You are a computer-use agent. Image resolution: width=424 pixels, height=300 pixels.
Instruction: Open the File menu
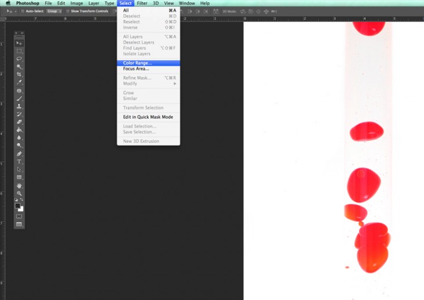click(48, 3)
